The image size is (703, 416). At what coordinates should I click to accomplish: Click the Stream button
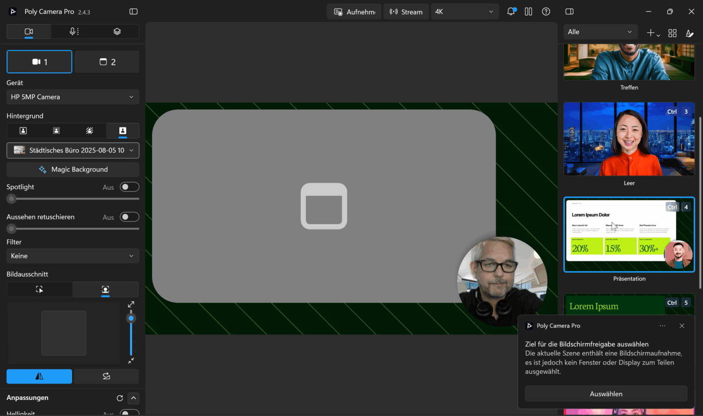click(406, 12)
